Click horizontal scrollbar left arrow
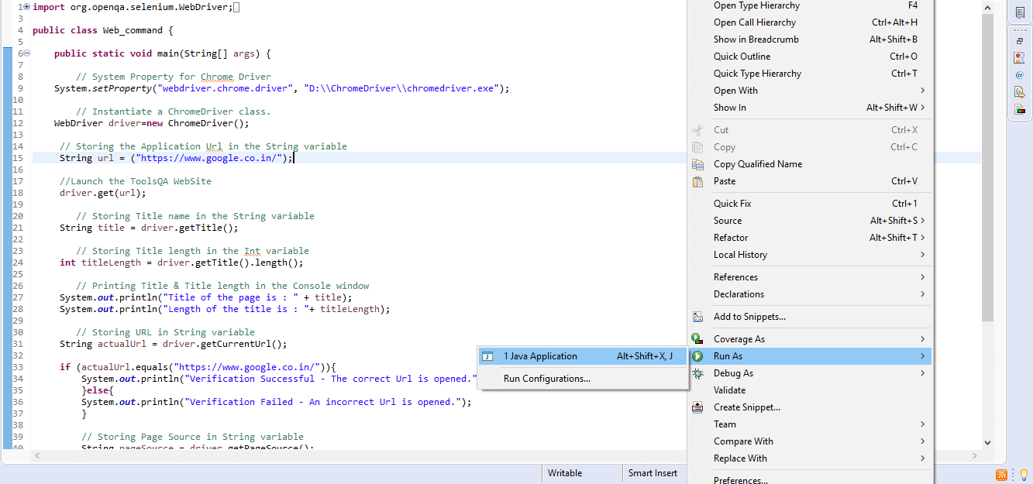Viewport: 1033px width, 484px height. 36,456
